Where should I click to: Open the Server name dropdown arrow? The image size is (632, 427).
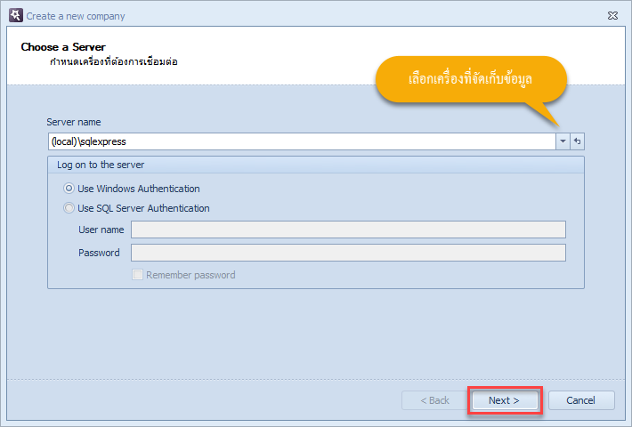coord(563,141)
